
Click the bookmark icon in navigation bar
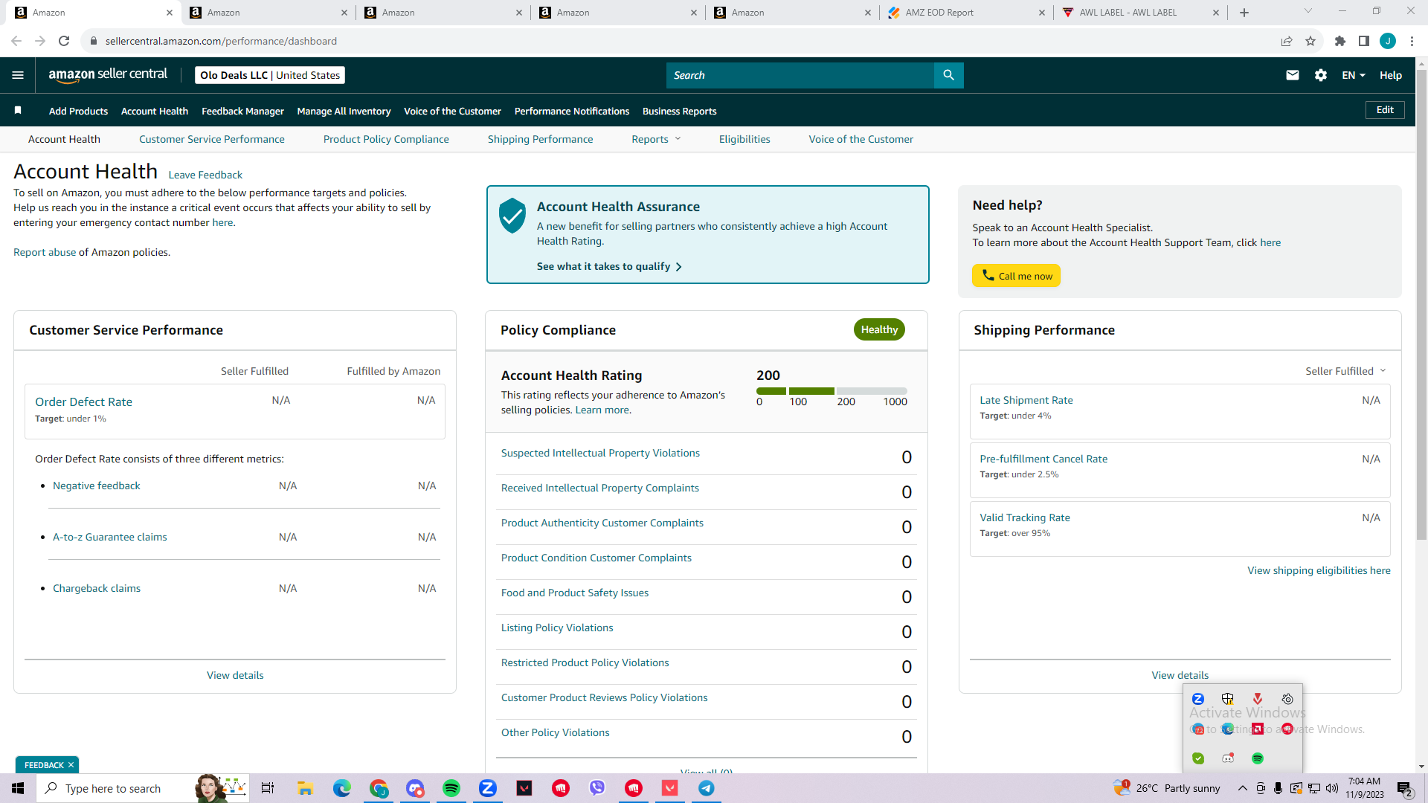[x=18, y=110]
